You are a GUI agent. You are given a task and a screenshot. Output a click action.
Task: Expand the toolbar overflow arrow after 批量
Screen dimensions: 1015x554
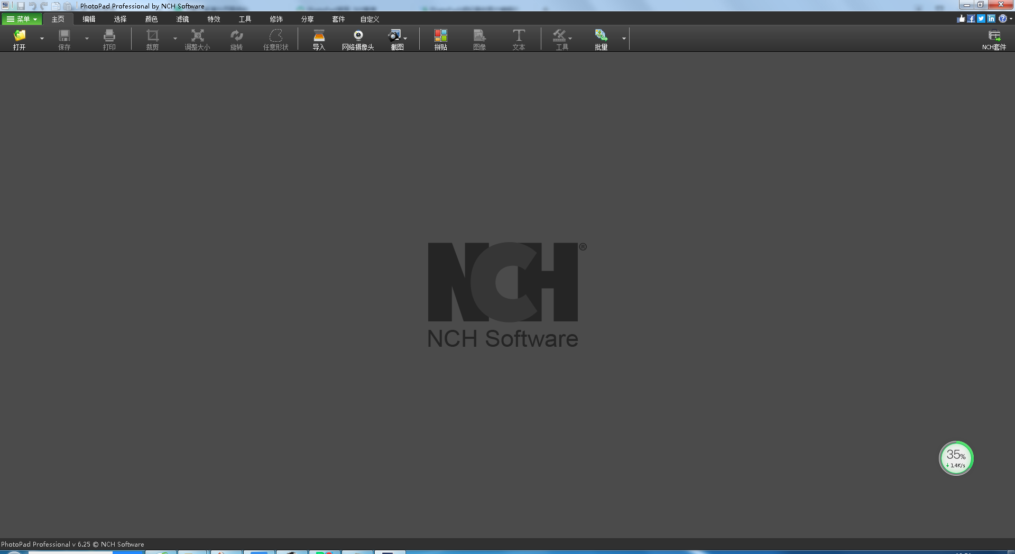(x=624, y=38)
